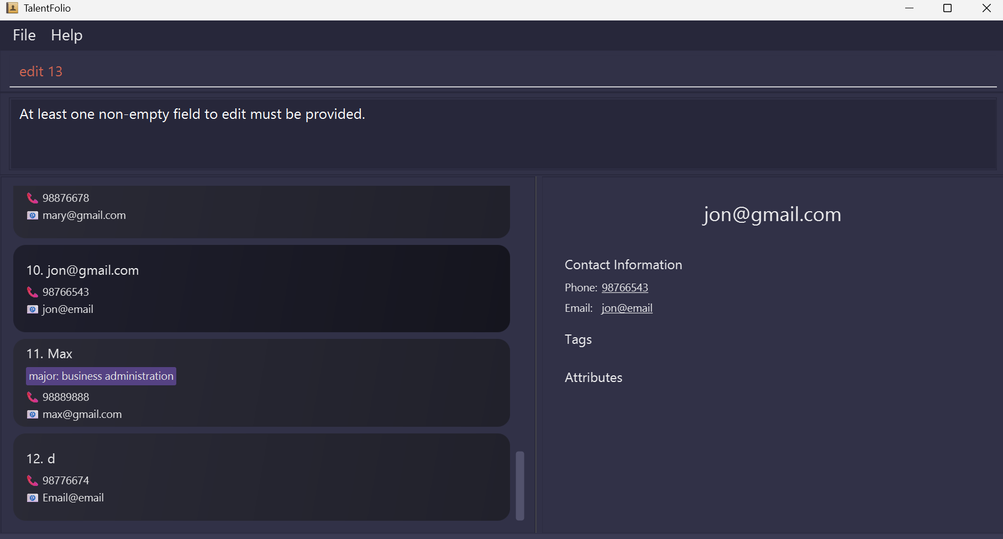Click the mary@gmail.com email text

[x=84, y=216]
